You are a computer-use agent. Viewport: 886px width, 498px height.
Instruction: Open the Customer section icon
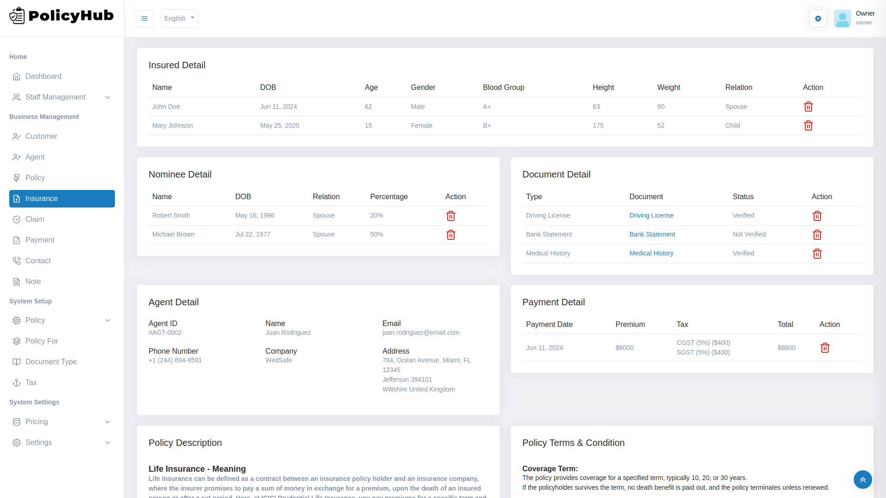coord(17,136)
